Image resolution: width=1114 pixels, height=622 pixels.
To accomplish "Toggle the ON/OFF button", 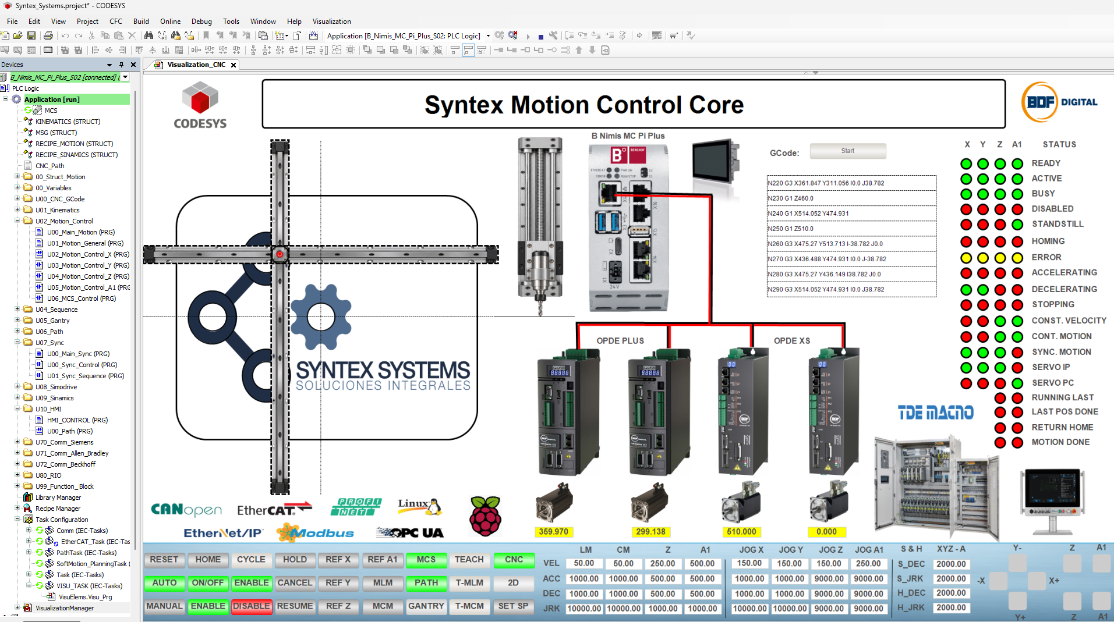I will pos(208,583).
